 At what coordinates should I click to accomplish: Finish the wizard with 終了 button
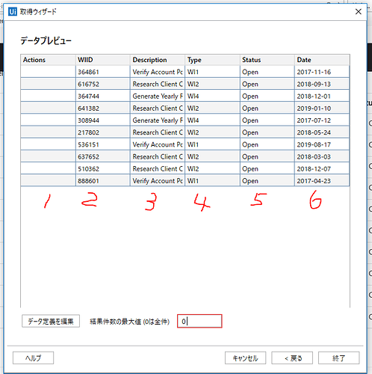pos(339,358)
